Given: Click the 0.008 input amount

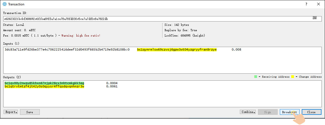Looking at the screenshot, I should click(x=236, y=49).
